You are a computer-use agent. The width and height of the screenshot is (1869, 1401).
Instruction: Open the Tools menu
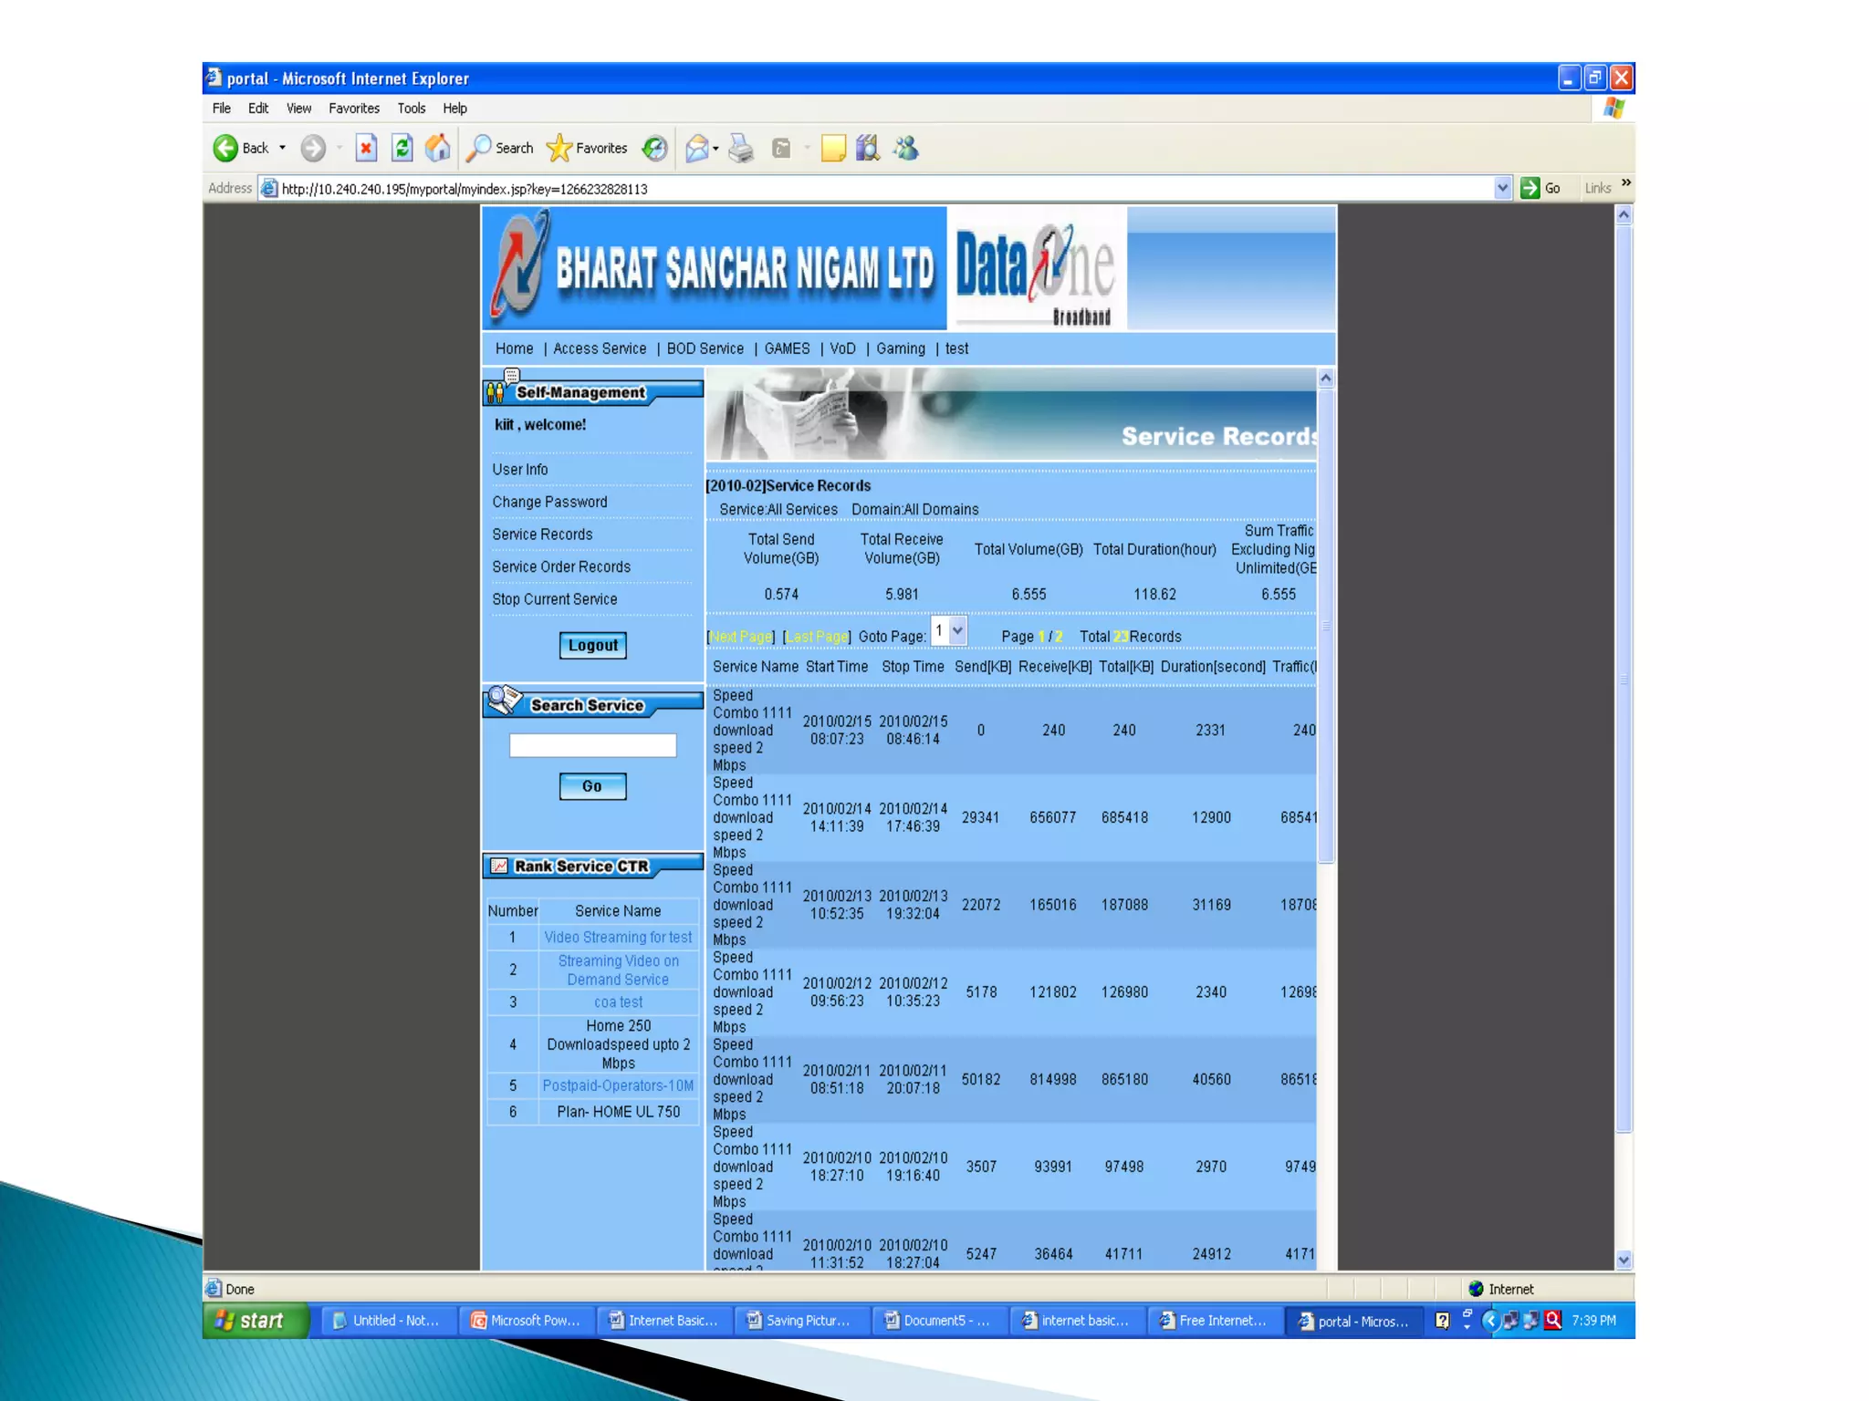click(x=411, y=109)
